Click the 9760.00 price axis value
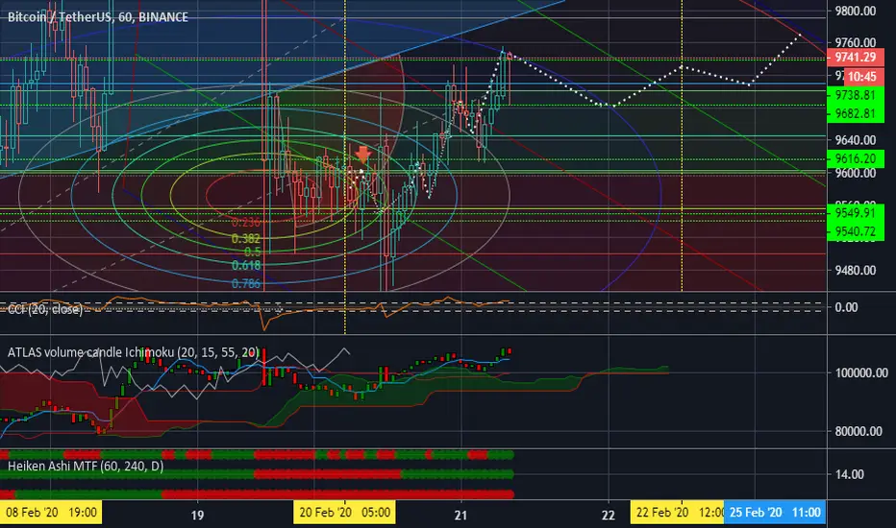Image resolution: width=896 pixels, height=528 pixels. tap(855, 42)
